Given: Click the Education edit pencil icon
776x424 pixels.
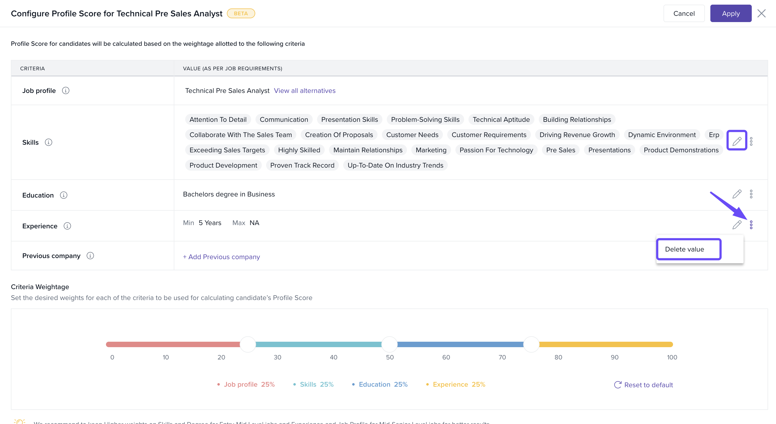Looking at the screenshot, I should tap(737, 194).
